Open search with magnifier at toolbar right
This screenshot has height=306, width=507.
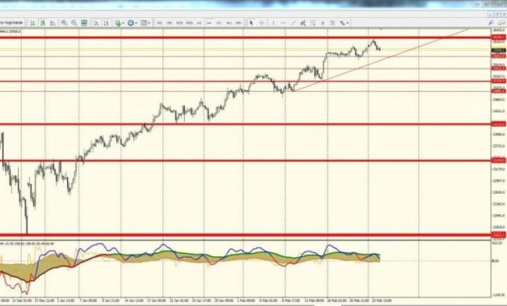click(x=491, y=23)
